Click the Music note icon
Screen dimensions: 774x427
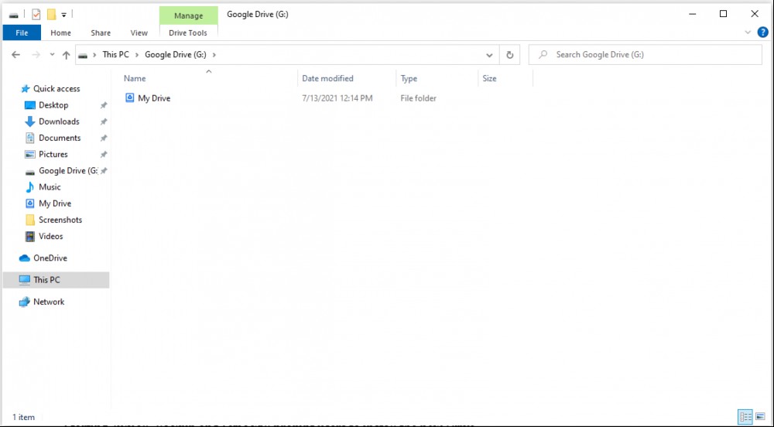point(29,187)
